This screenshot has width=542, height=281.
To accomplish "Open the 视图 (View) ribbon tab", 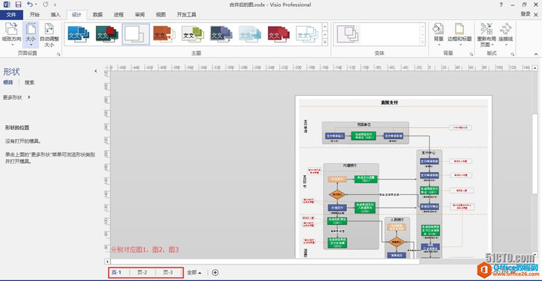I will (161, 14).
